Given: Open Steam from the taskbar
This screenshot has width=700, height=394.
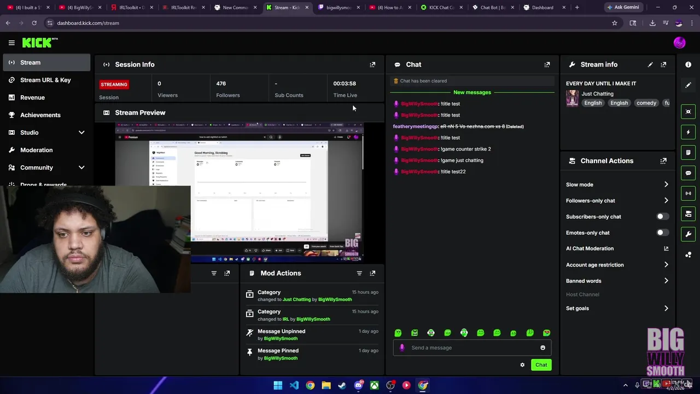Looking at the screenshot, I should pos(342,385).
